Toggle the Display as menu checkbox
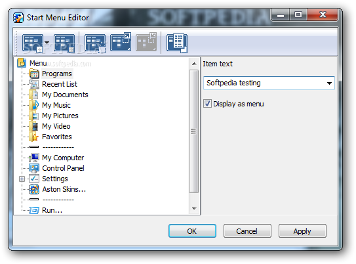The width and height of the screenshot is (356, 264). (x=208, y=104)
